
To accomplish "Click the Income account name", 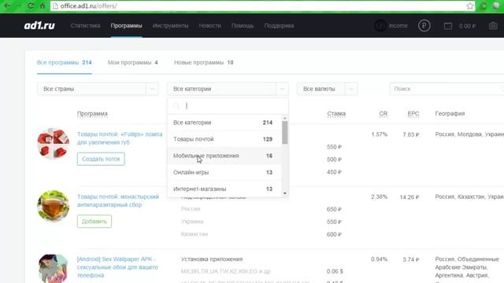I will coord(398,26).
